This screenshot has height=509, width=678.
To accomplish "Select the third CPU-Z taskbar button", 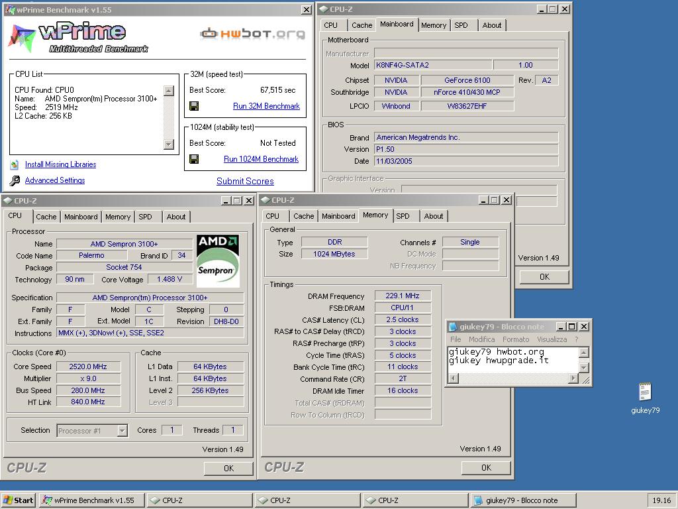I will [x=415, y=500].
